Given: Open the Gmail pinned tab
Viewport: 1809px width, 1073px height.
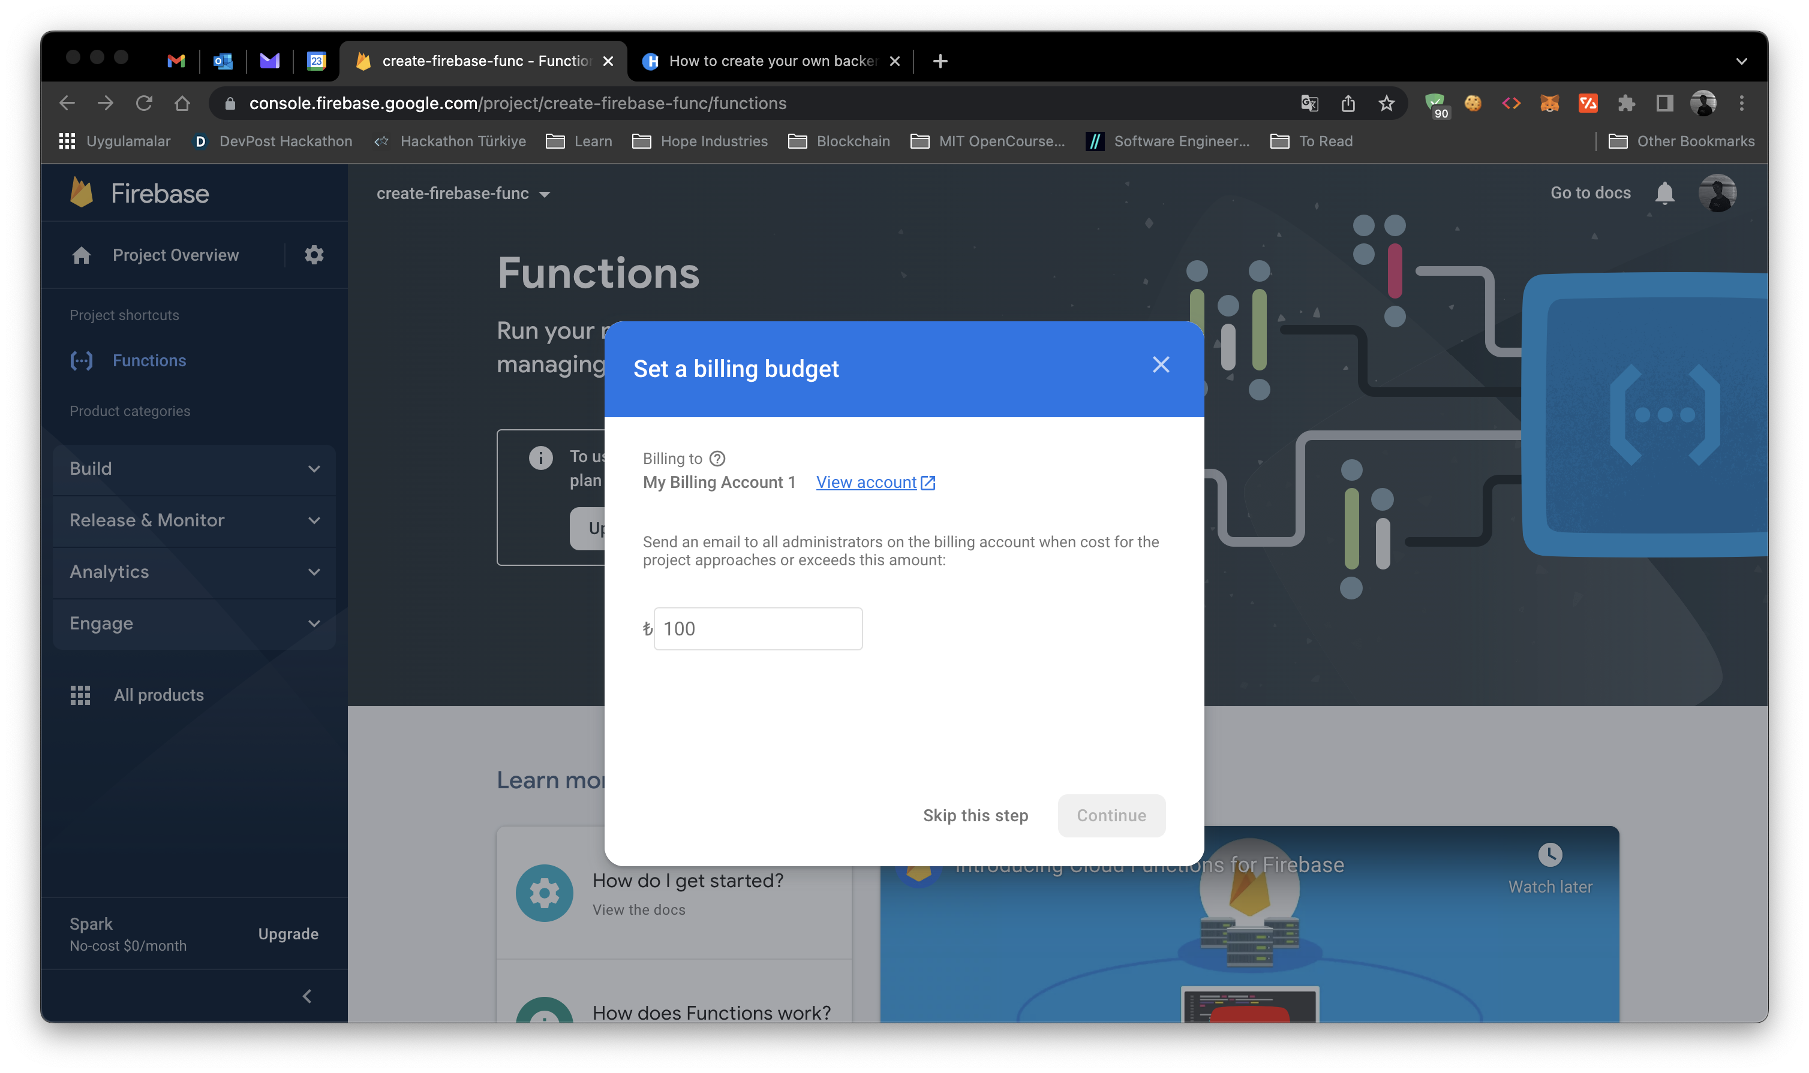Looking at the screenshot, I should [x=176, y=62].
